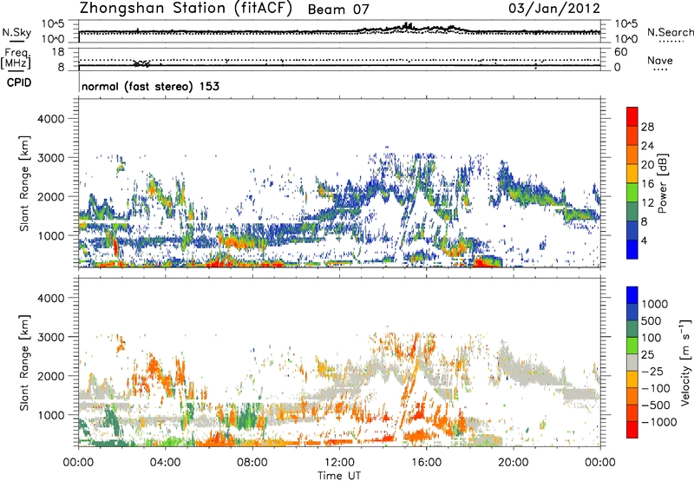Click the Velocity [m s-1] colorbar title
This screenshot has height=481, width=694.
click(685, 362)
